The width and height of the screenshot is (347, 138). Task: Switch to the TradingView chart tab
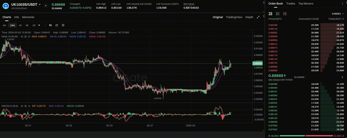234,17
